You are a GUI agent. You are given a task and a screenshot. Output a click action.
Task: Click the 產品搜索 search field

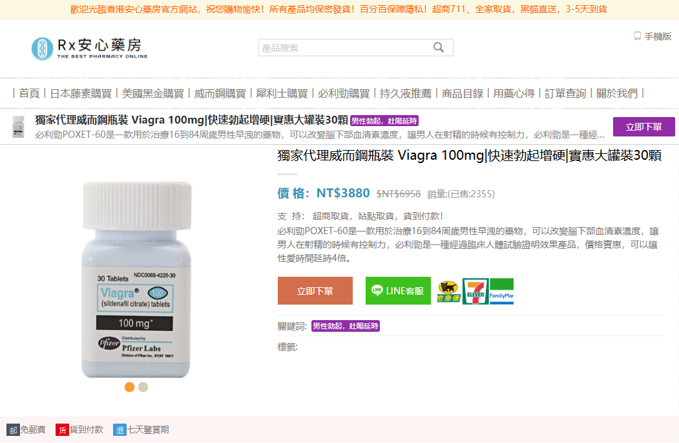click(345, 48)
